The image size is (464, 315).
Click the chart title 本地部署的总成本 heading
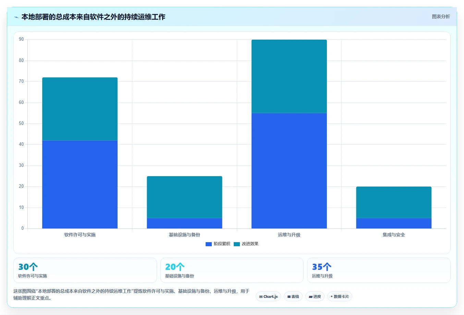coord(93,17)
